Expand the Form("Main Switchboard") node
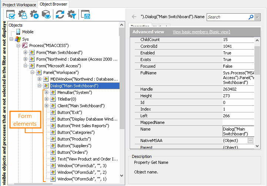This screenshot has width=267, height=186. coord(26,52)
